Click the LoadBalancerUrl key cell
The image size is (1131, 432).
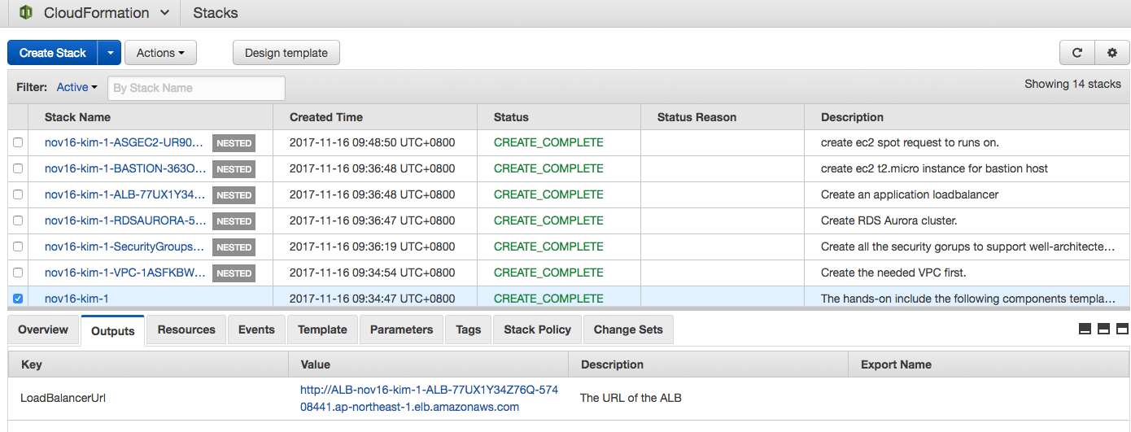[63, 398]
